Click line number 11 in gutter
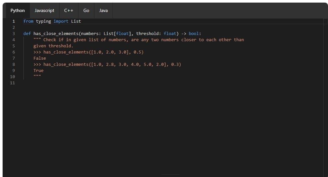This screenshot has width=328, height=177. tap(13, 83)
